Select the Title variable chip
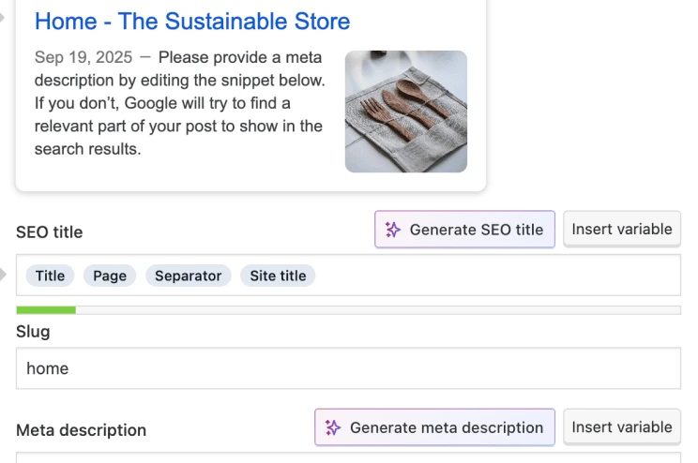This screenshot has width=698, height=463. pos(50,276)
